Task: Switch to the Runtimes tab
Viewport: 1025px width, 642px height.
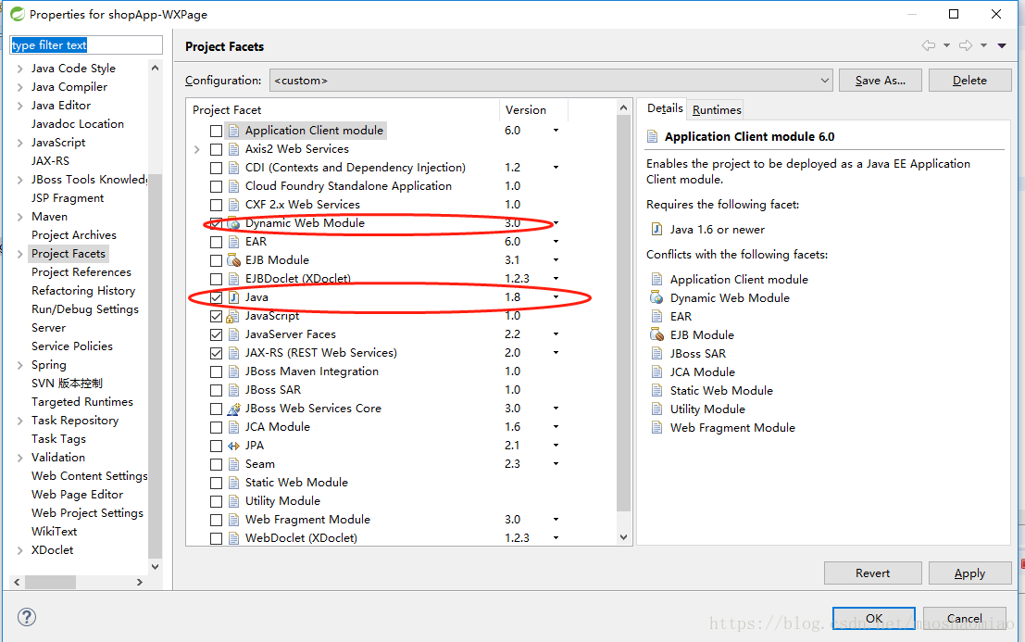Action: tap(717, 110)
